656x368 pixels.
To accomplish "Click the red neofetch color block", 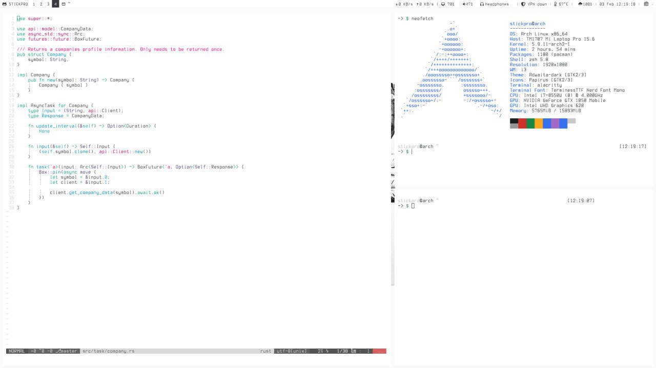I will [522, 123].
